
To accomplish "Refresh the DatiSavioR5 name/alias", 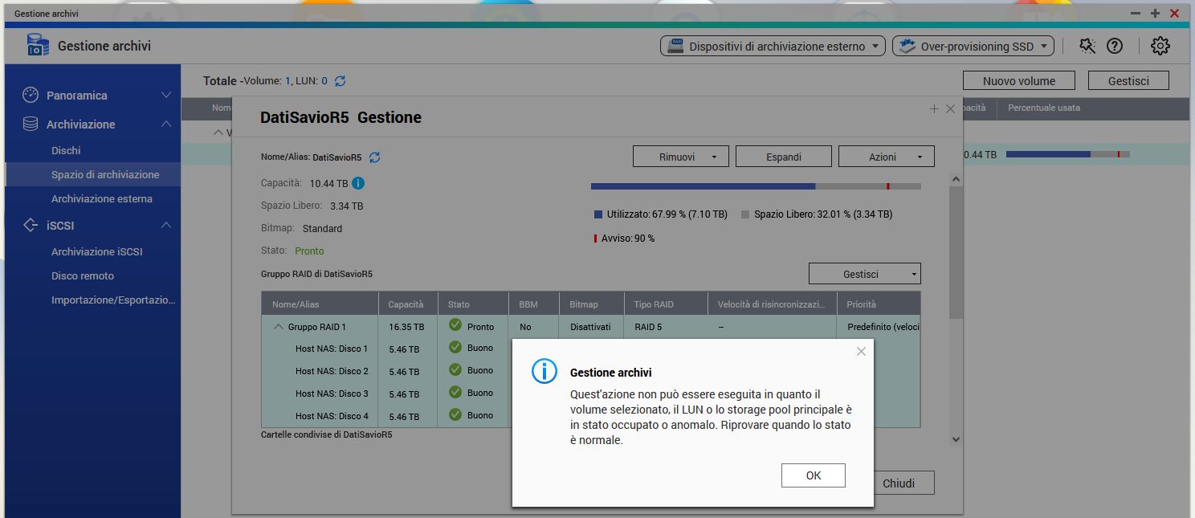I will click(374, 157).
